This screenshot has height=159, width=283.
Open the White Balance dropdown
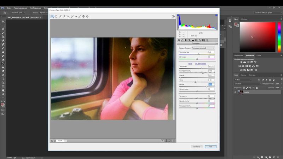click(x=203, y=48)
